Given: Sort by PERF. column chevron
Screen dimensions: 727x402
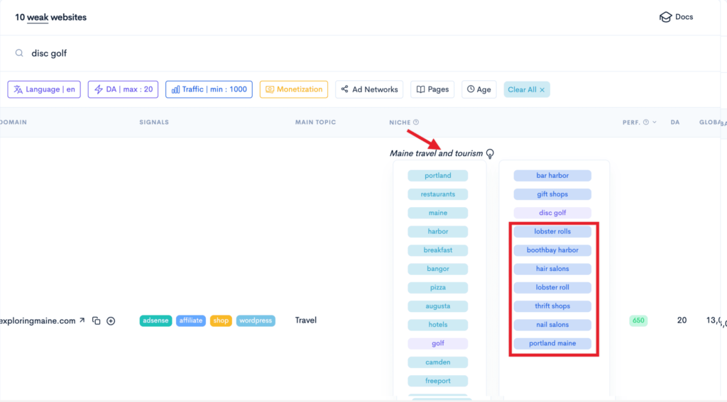Looking at the screenshot, I should click(655, 123).
